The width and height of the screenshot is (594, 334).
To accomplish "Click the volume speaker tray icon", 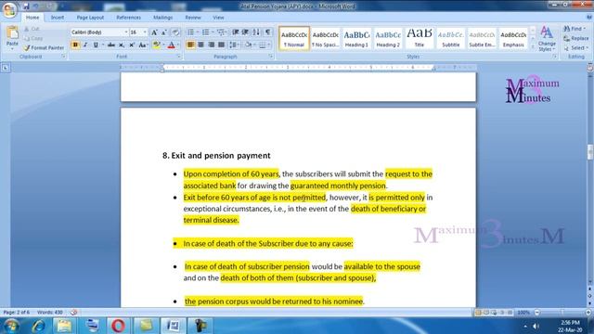I will click(x=536, y=326).
